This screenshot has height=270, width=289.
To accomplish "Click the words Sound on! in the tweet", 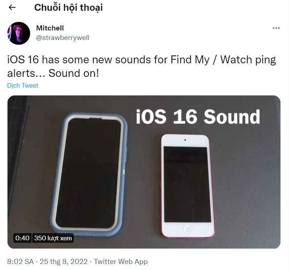I will (74, 73).
